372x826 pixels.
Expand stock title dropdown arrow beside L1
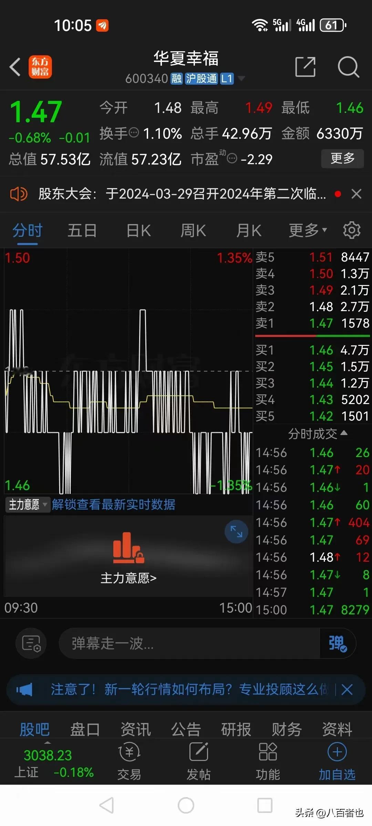pos(242,78)
